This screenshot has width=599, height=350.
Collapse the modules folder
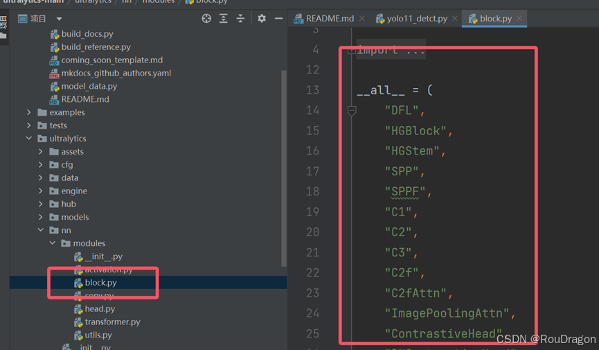pyautogui.click(x=53, y=243)
